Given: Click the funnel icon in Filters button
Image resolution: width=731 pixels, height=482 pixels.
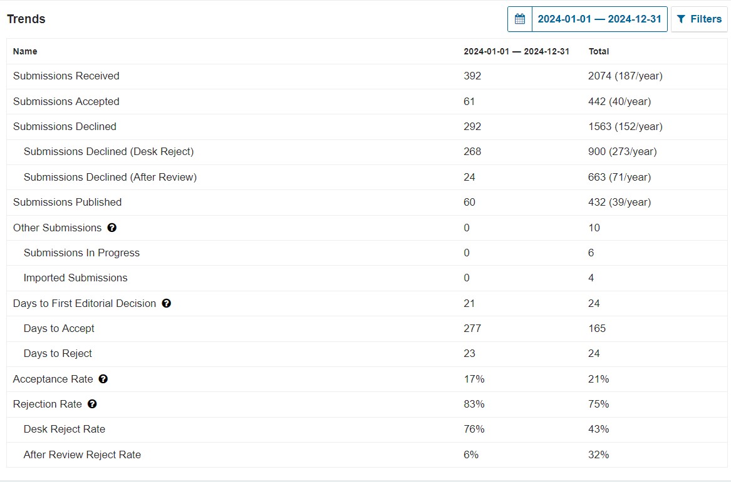Looking at the screenshot, I should coord(681,19).
